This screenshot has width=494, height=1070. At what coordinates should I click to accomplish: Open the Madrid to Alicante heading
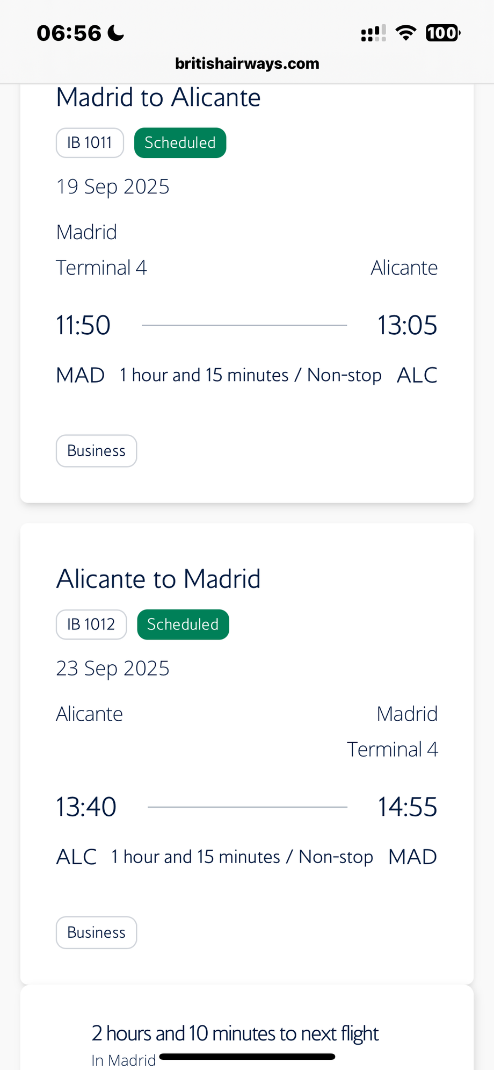158,98
